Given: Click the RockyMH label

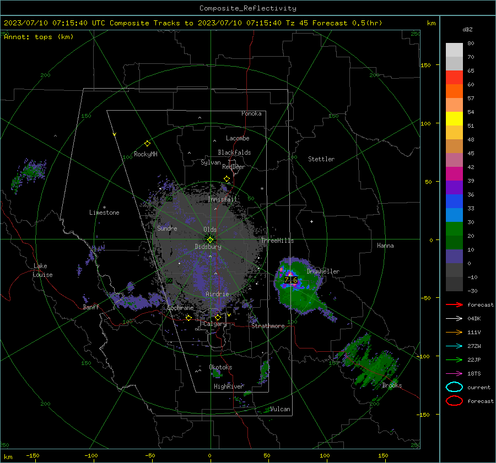Looking at the screenshot, I should pyautogui.click(x=145, y=154).
